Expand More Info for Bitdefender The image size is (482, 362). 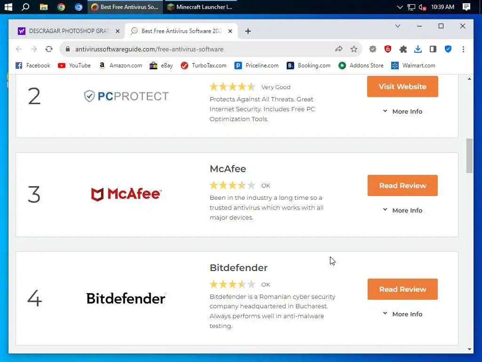point(402,314)
